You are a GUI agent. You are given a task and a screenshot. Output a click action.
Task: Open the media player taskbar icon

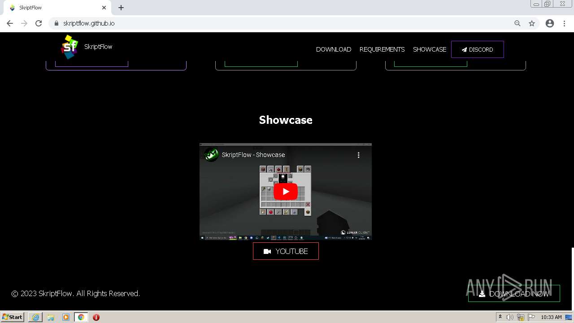66,317
